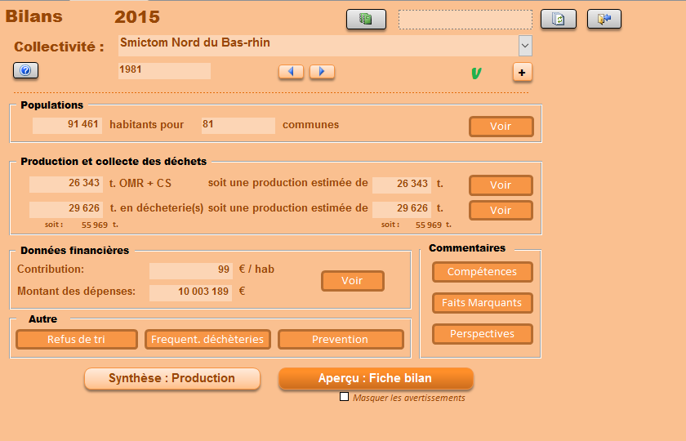Click the habitants field showing 91 461
This screenshot has width=686, height=441.
[68, 125]
